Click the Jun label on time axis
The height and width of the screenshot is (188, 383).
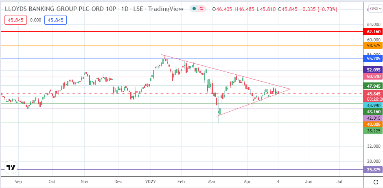pyautogui.click(x=309, y=182)
